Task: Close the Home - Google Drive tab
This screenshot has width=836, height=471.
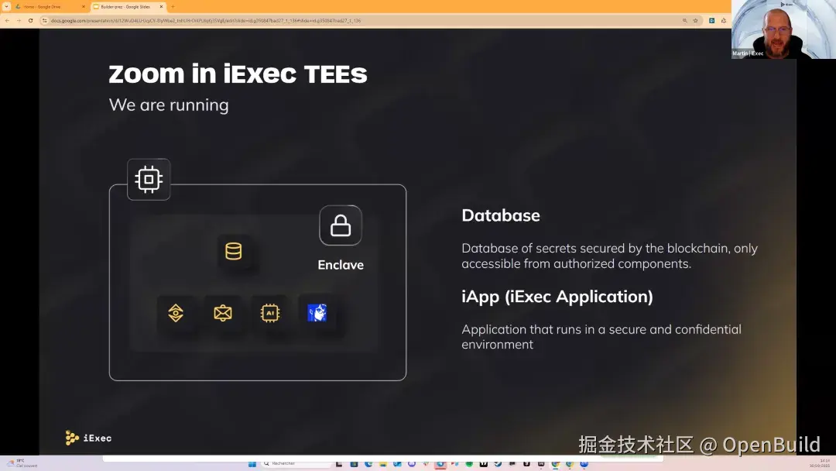Action: [83, 7]
